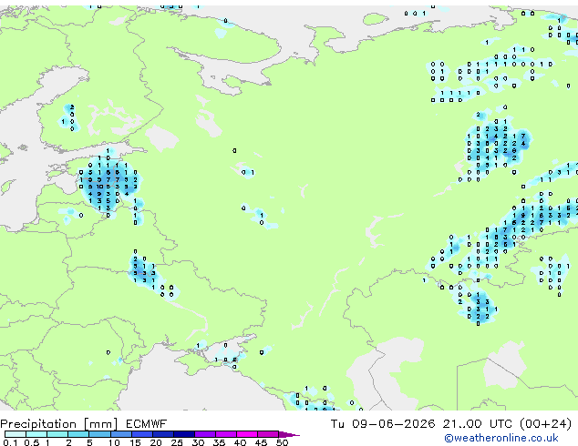578x446 pixels.
Task: Select the 45–50 mm legend swatch
Action: point(268,434)
